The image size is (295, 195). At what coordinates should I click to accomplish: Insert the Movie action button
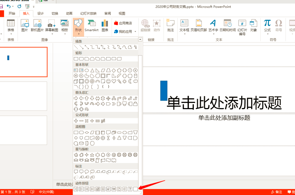tap(114, 189)
